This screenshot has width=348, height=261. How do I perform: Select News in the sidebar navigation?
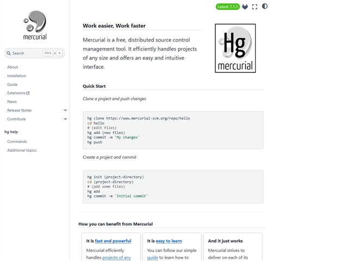point(12,102)
